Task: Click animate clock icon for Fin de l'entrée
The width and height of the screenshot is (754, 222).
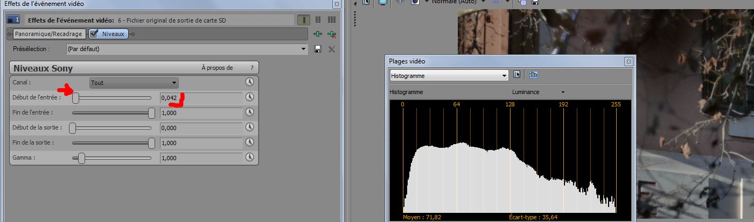Action: (x=249, y=112)
